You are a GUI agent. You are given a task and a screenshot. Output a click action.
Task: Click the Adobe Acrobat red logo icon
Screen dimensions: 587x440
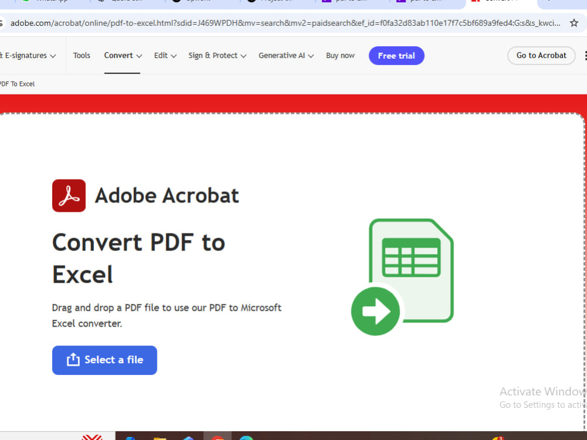(x=69, y=196)
